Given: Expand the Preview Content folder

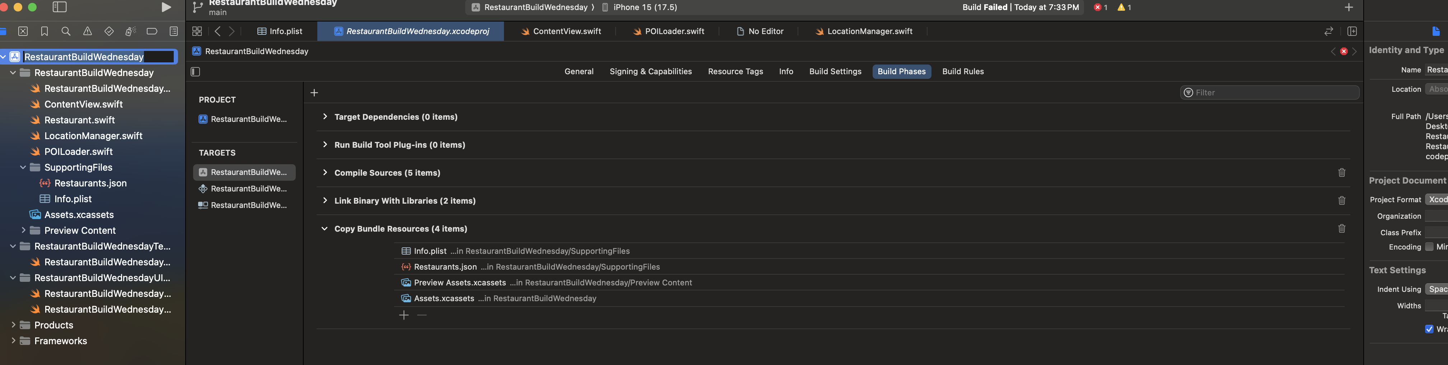Looking at the screenshot, I should [x=23, y=230].
